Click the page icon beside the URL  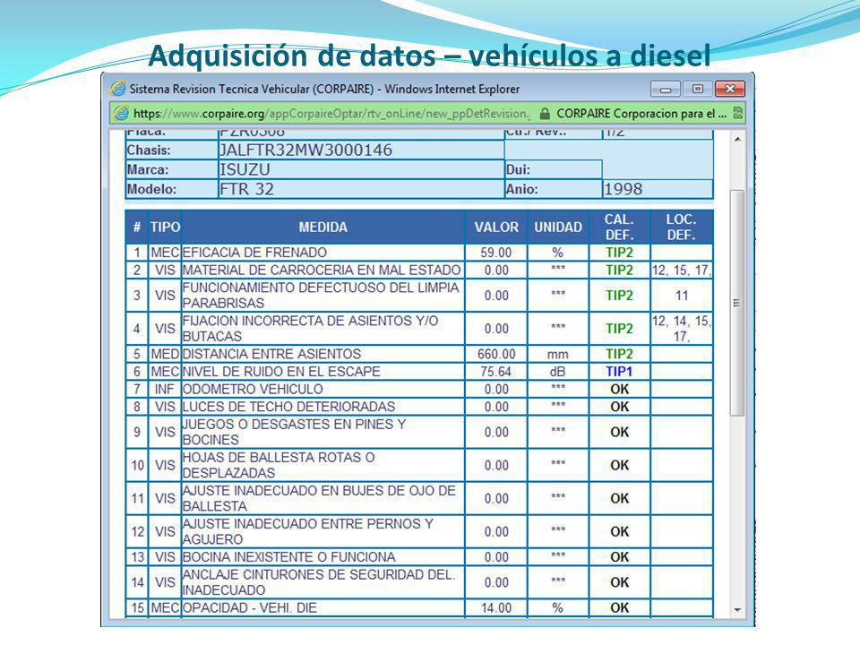(x=121, y=114)
